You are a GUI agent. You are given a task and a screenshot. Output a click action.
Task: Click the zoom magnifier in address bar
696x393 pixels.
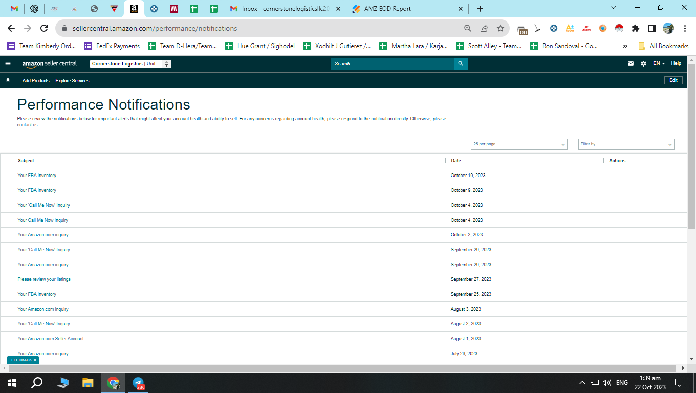tap(467, 28)
